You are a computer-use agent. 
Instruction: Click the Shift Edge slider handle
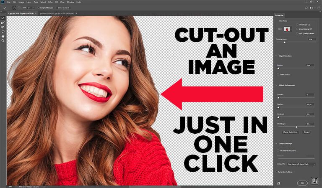click(x=296, y=127)
